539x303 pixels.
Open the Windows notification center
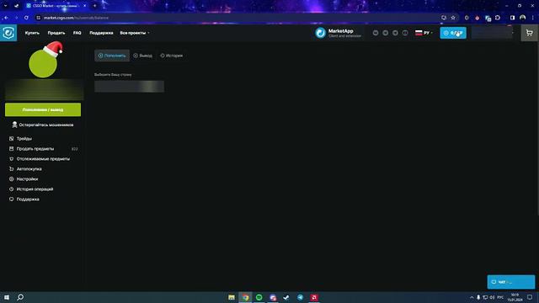(530, 297)
